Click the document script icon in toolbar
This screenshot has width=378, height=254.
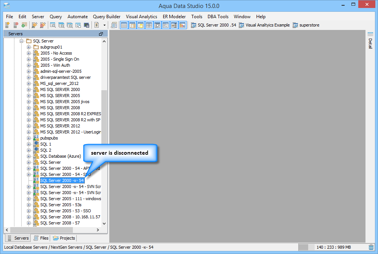(x=97, y=25)
